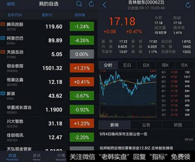
Task: Toggle the 0.00% change box for 天鸽互动
Action: pos(82,54)
